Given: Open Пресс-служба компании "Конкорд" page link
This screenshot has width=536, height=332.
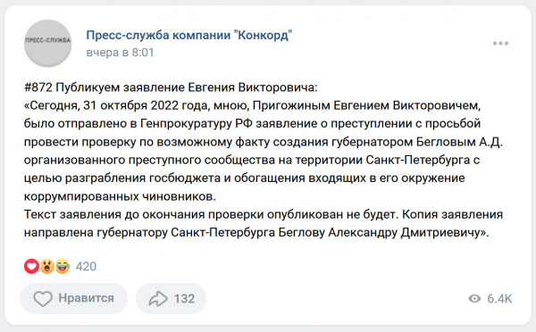Looking at the screenshot, I should 189,35.
